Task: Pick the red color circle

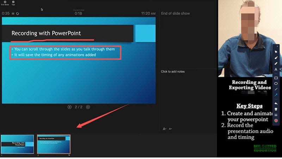Action: coord(276,120)
